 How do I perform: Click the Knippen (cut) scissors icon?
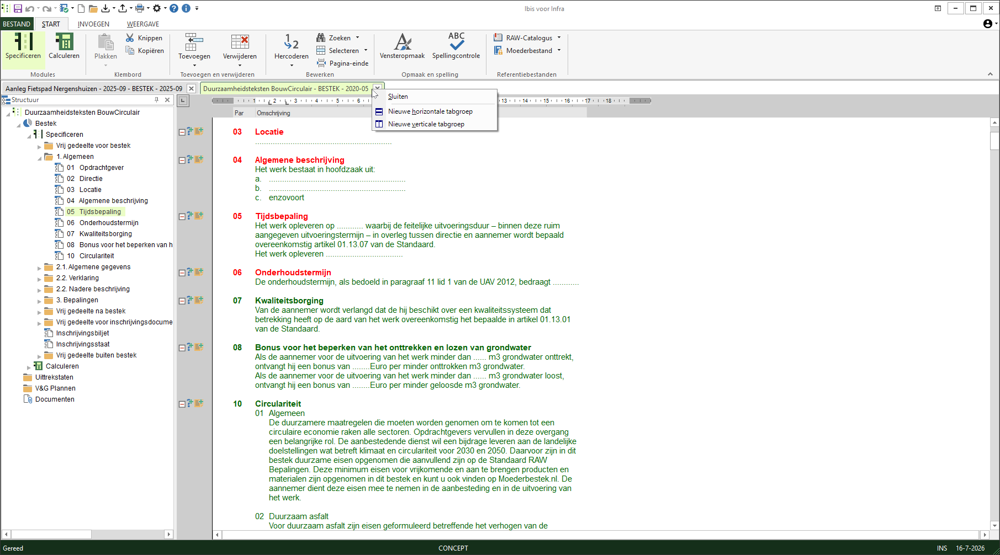tap(130, 38)
